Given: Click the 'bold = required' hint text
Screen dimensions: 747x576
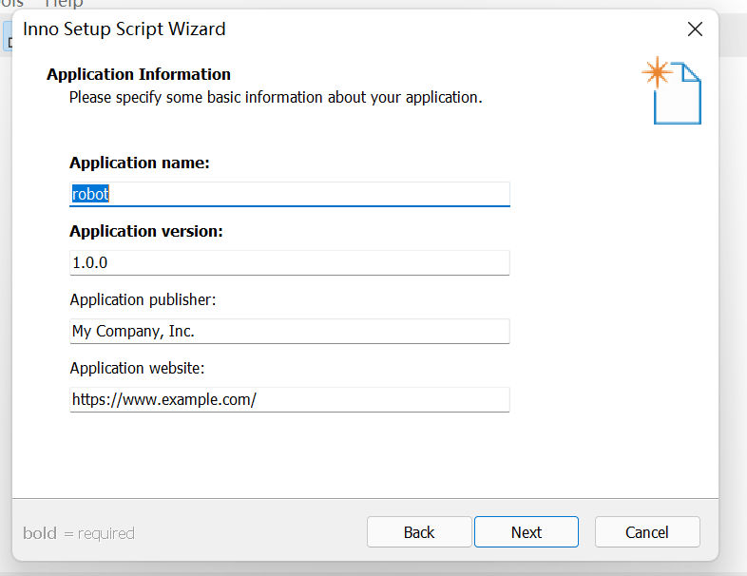Looking at the screenshot, I should [79, 533].
